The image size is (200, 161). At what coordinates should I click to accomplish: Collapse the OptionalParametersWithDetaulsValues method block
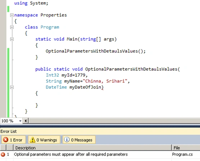pos(12,87)
